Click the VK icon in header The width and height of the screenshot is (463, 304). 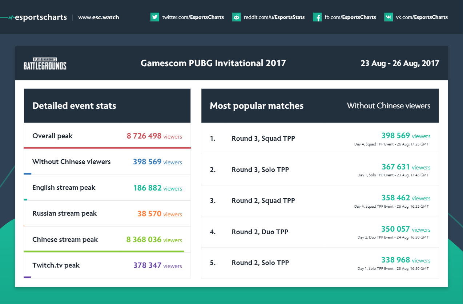[388, 17]
